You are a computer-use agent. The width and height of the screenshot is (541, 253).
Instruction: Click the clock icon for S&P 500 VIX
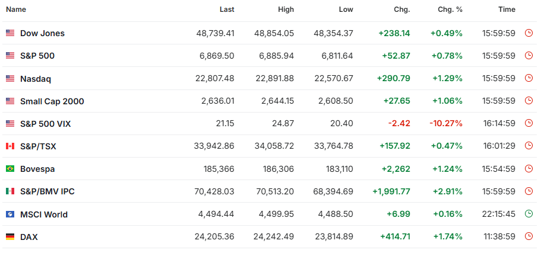click(x=529, y=124)
